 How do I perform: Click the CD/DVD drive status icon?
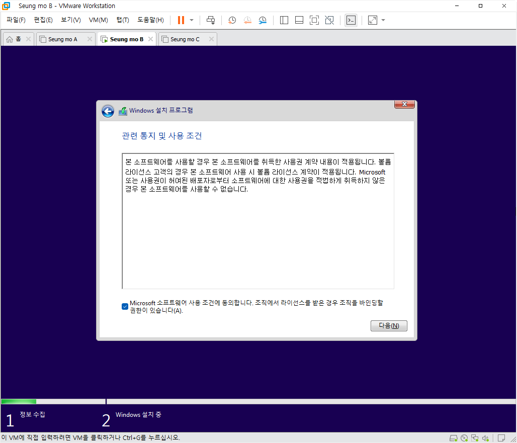tap(464, 438)
